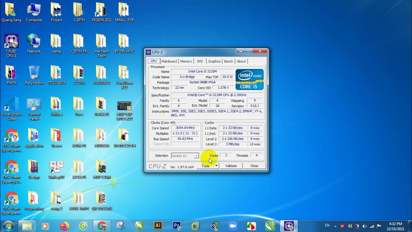Open Photoshop from the taskbar

[177, 226]
